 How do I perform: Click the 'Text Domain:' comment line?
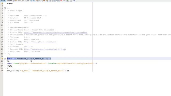pos(17,44)
